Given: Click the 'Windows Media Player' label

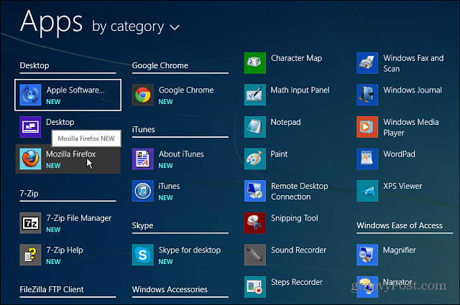Looking at the screenshot, I should tap(411, 128).
